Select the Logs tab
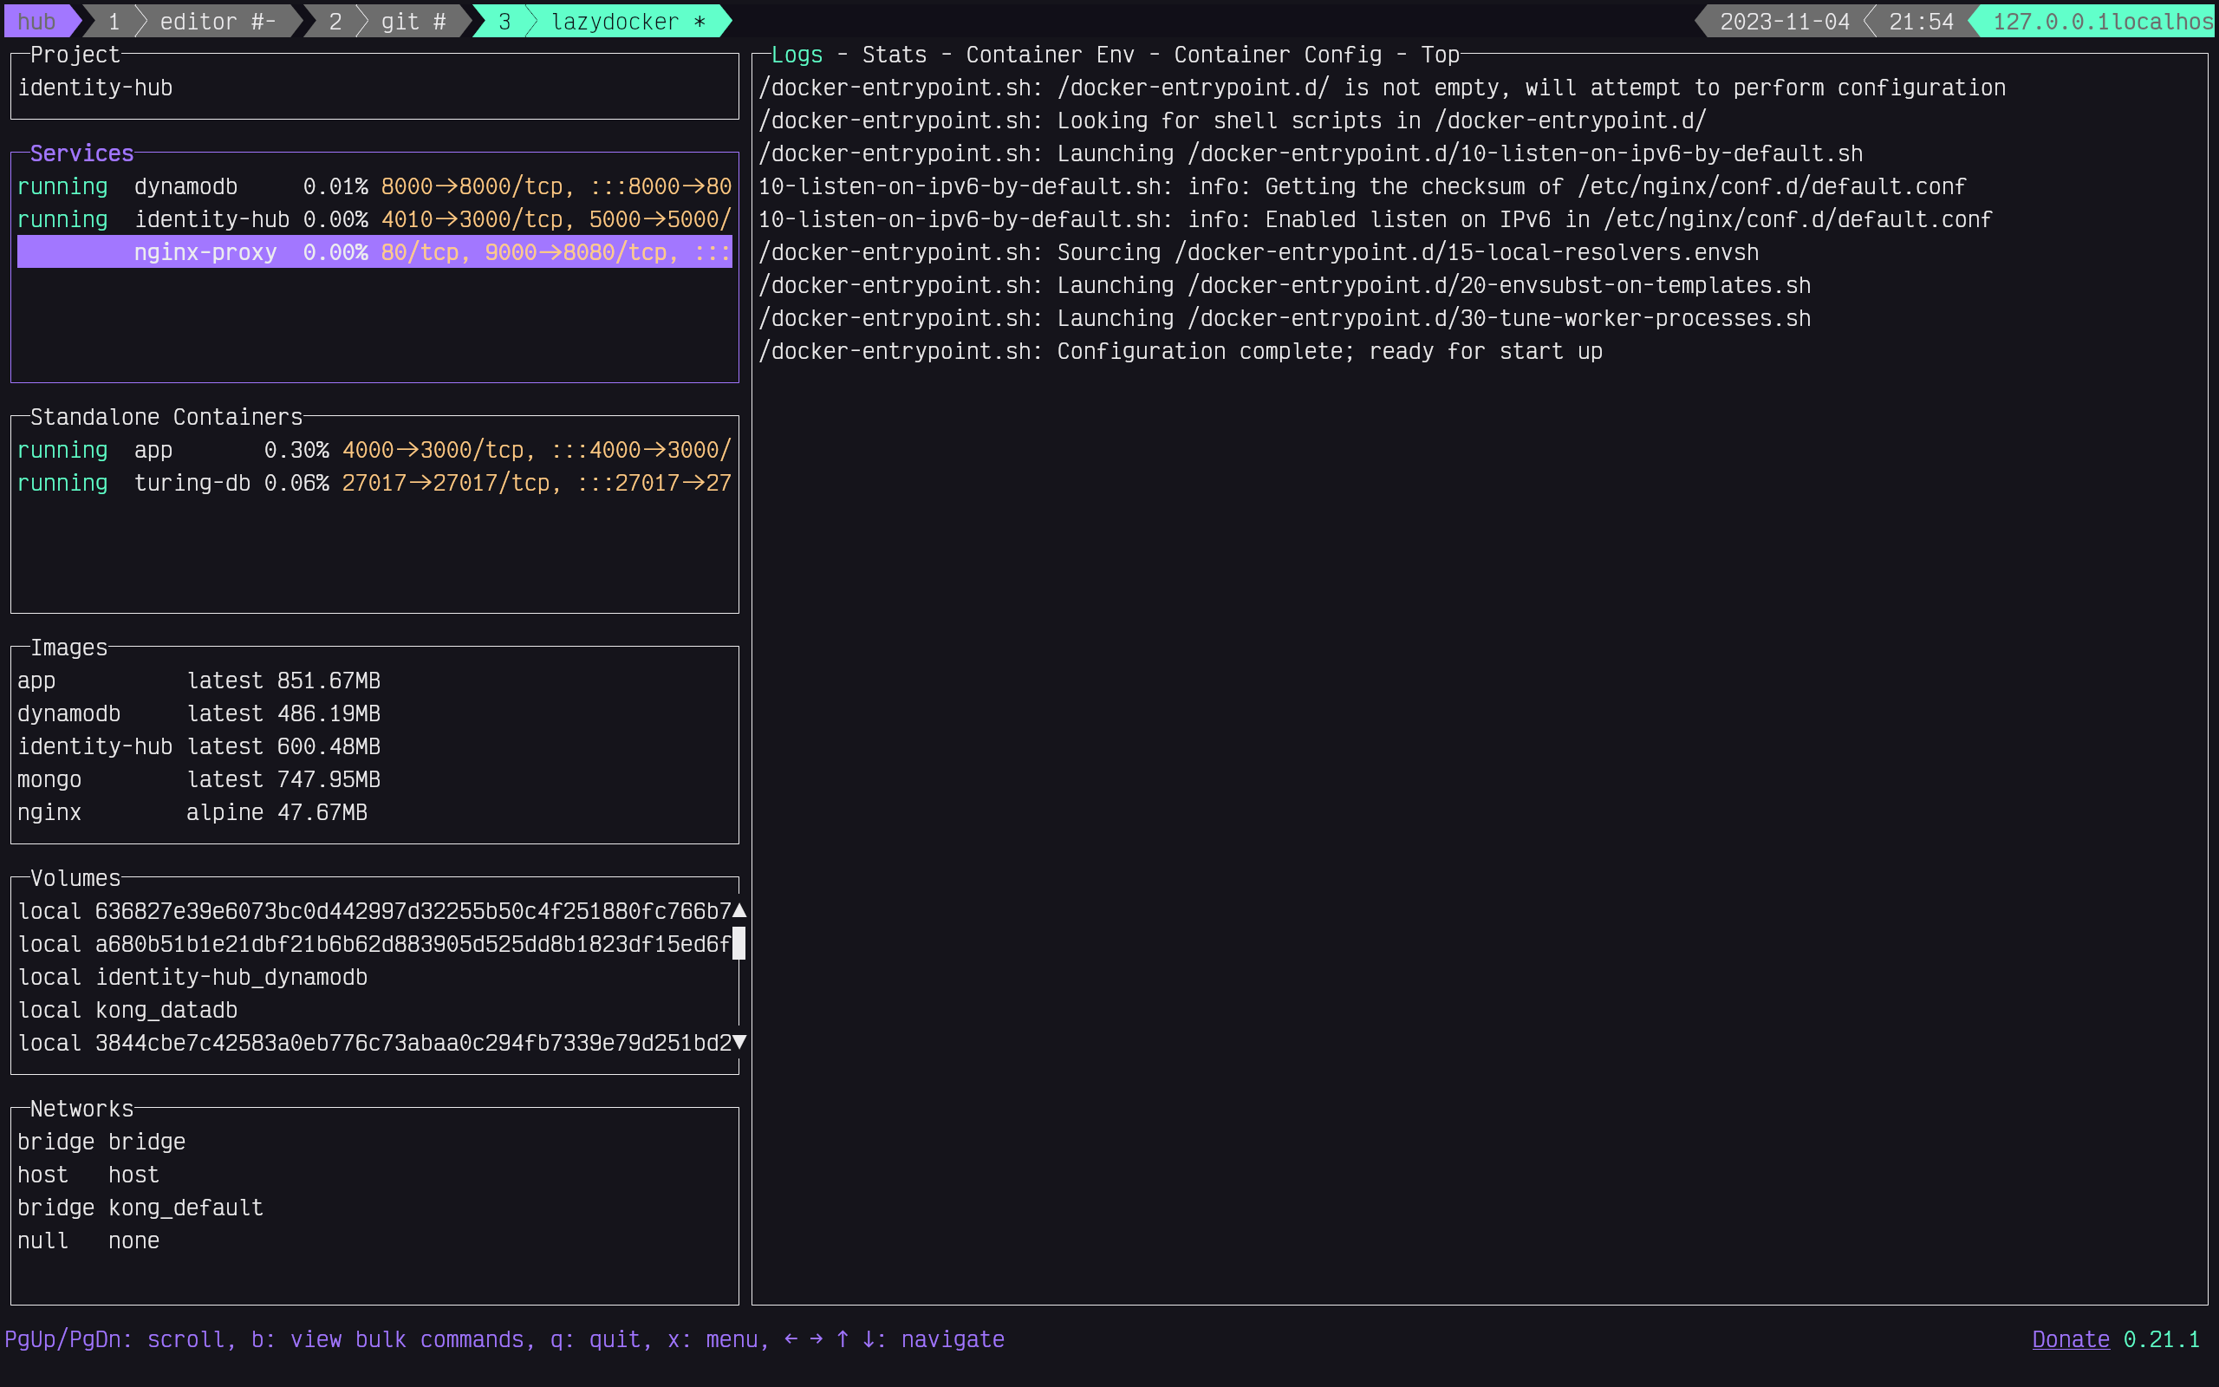The height and width of the screenshot is (1387, 2219). point(795,54)
